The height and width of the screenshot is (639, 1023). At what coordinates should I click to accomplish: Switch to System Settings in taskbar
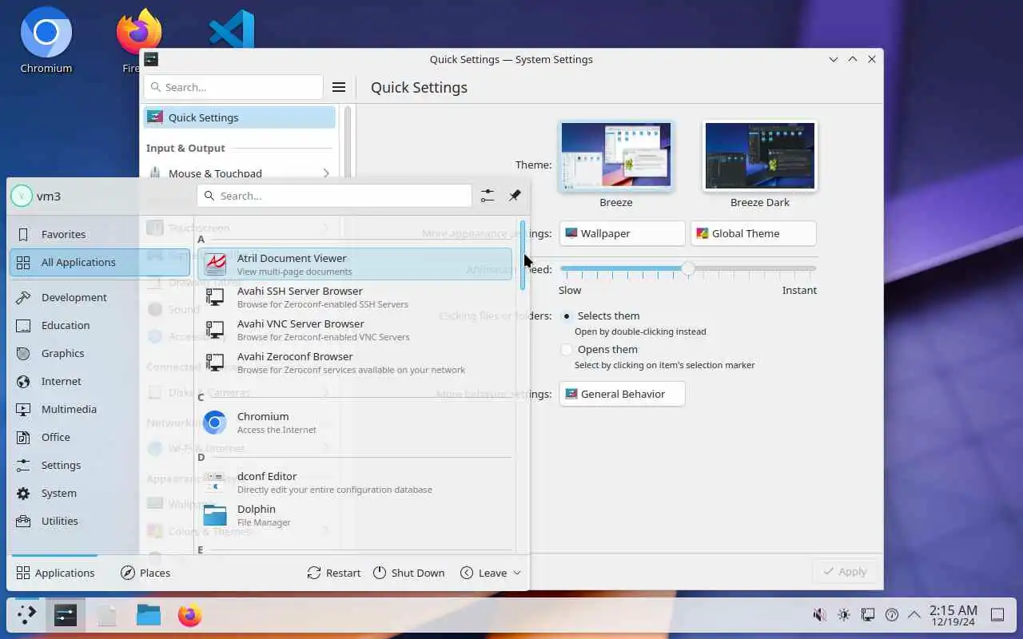66,615
